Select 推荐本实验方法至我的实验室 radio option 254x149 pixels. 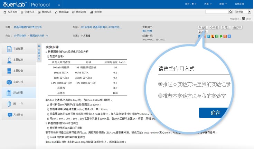[160, 96]
